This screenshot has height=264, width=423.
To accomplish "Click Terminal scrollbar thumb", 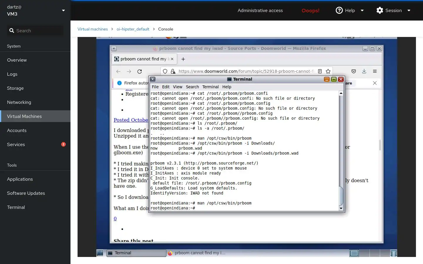I will tap(341, 196).
